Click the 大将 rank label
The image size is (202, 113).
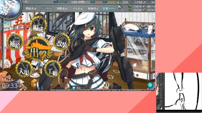click(x=81, y=2)
